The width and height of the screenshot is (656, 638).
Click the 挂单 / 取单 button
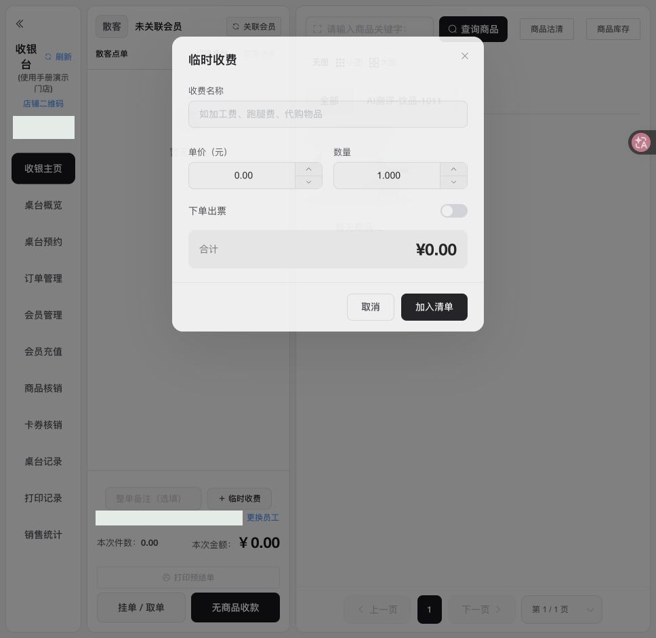pos(141,607)
